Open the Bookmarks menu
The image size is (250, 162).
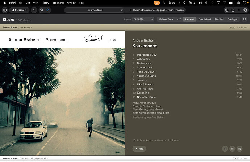[x=58, y=3]
